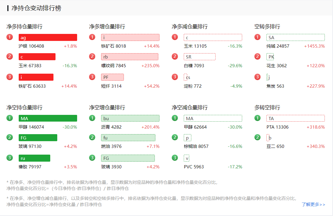Open the v PVC entry
333x216 pixels.
[x=186, y=158]
